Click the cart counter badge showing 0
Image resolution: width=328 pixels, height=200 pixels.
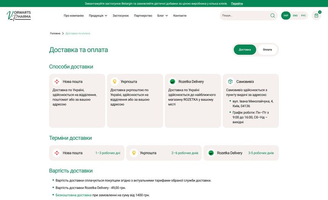[x=320, y=12]
